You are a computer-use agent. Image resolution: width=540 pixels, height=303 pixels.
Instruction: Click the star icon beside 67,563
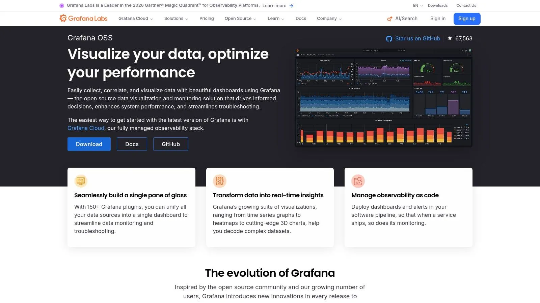(x=450, y=38)
